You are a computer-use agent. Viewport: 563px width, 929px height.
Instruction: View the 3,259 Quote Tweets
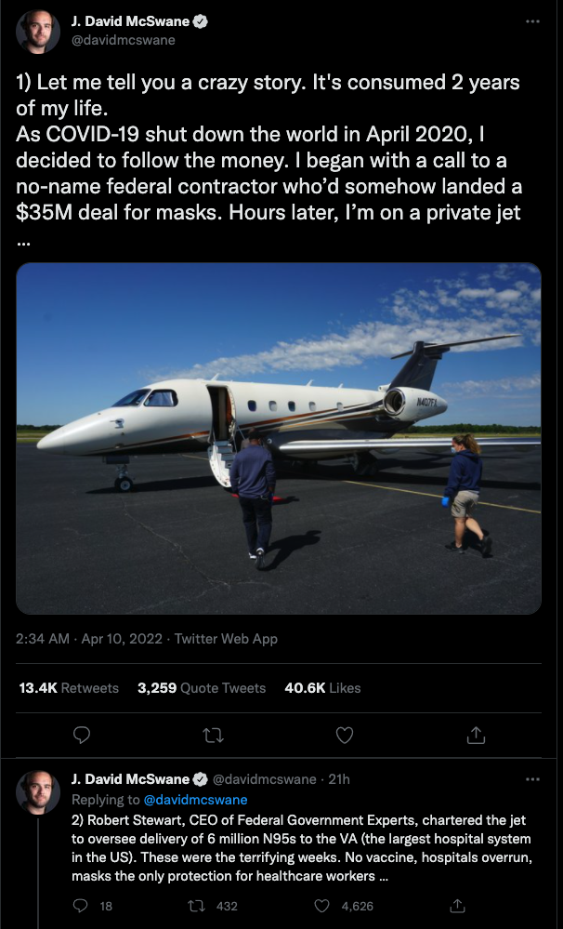pyautogui.click(x=202, y=688)
